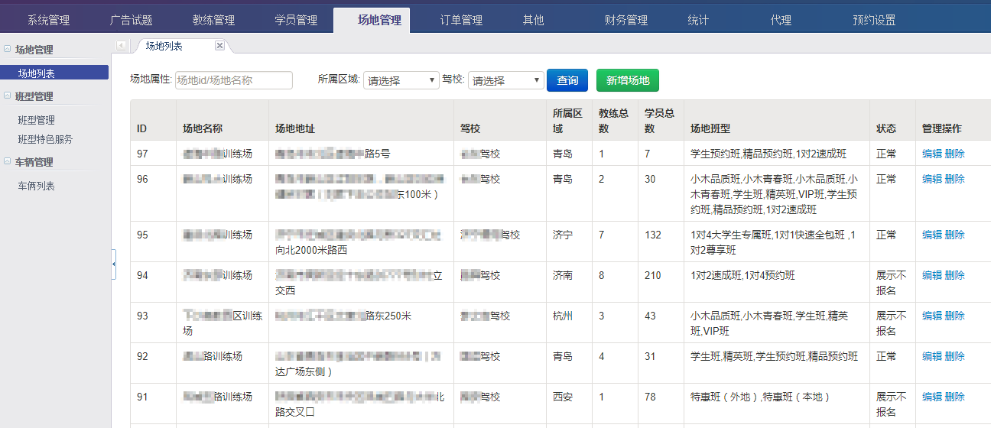Open the 预约设置 top menu
Viewport: 991px width, 428px height.
pyautogui.click(x=874, y=21)
